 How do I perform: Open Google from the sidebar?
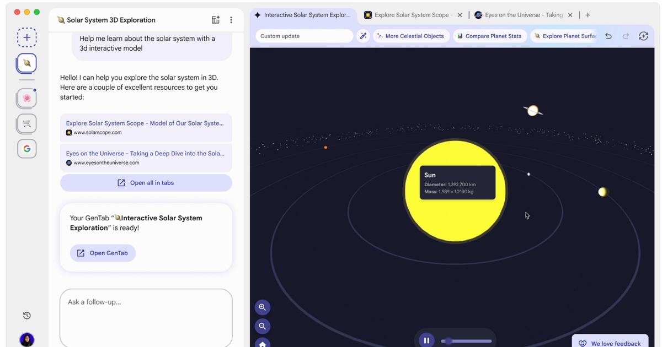click(26, 148)
